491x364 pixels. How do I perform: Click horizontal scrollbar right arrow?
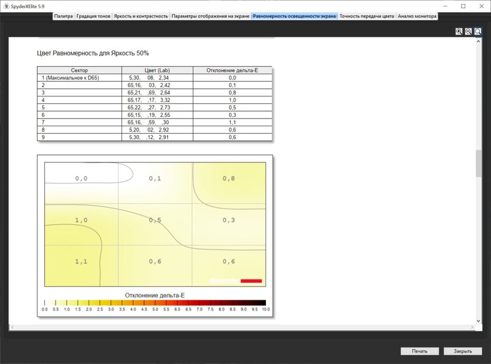[472, 327]
